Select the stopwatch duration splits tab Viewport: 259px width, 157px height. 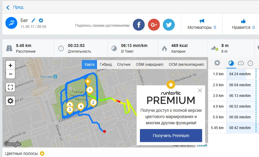[x=250, y=63]
